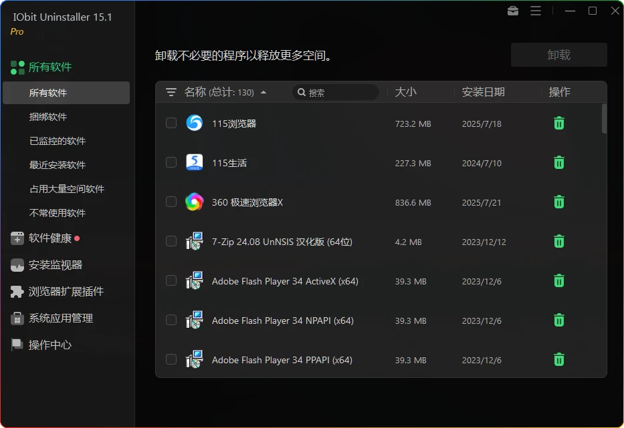This screenshot has height=428, width=624.
Task: Tick the checkbox next to 7-Zip 24.08
Action: [x=171, y=242]
